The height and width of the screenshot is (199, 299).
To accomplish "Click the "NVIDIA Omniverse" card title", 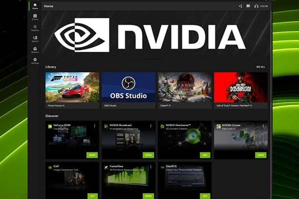I will [178, 125].
